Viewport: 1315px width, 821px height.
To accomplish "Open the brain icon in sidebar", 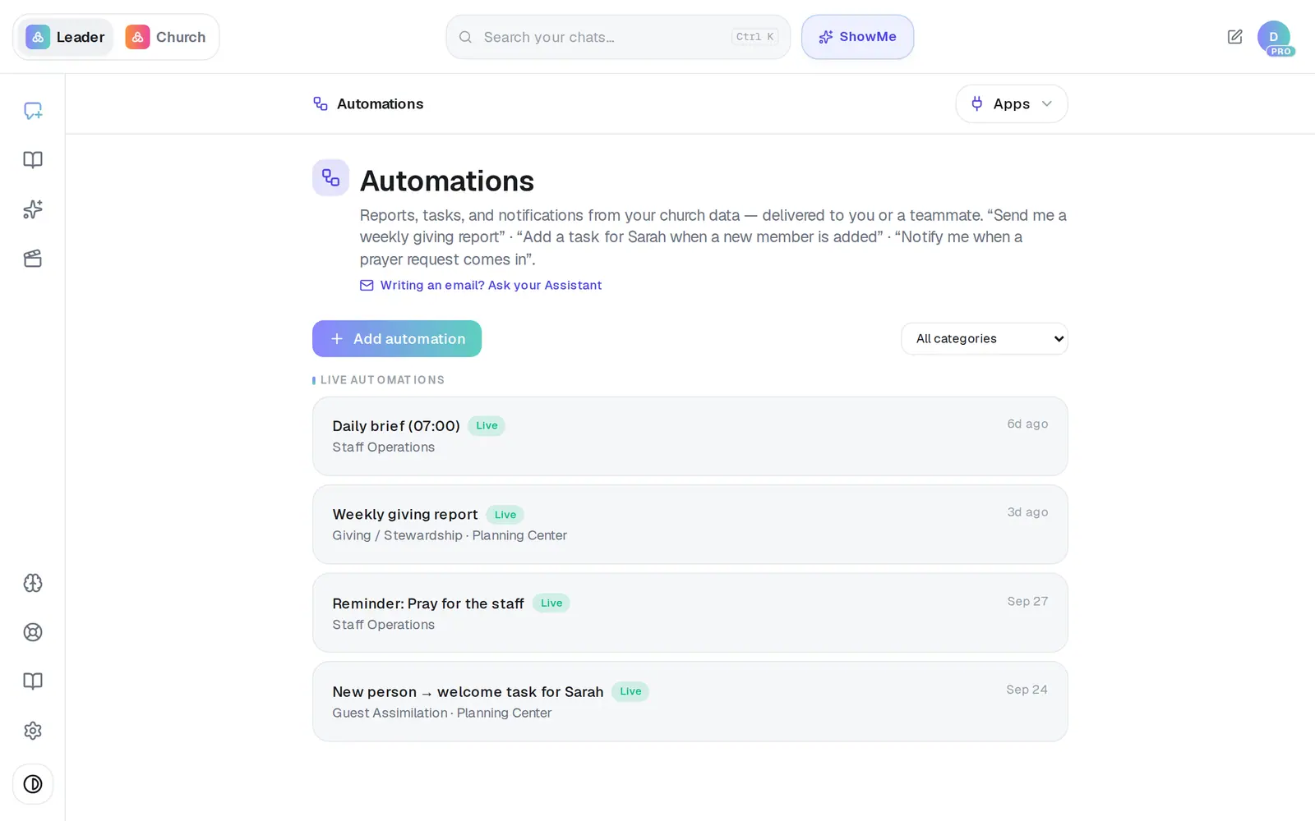I will click(33, 583).
